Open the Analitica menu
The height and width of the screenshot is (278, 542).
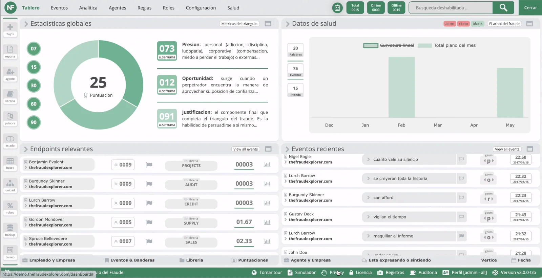[88, 8]
